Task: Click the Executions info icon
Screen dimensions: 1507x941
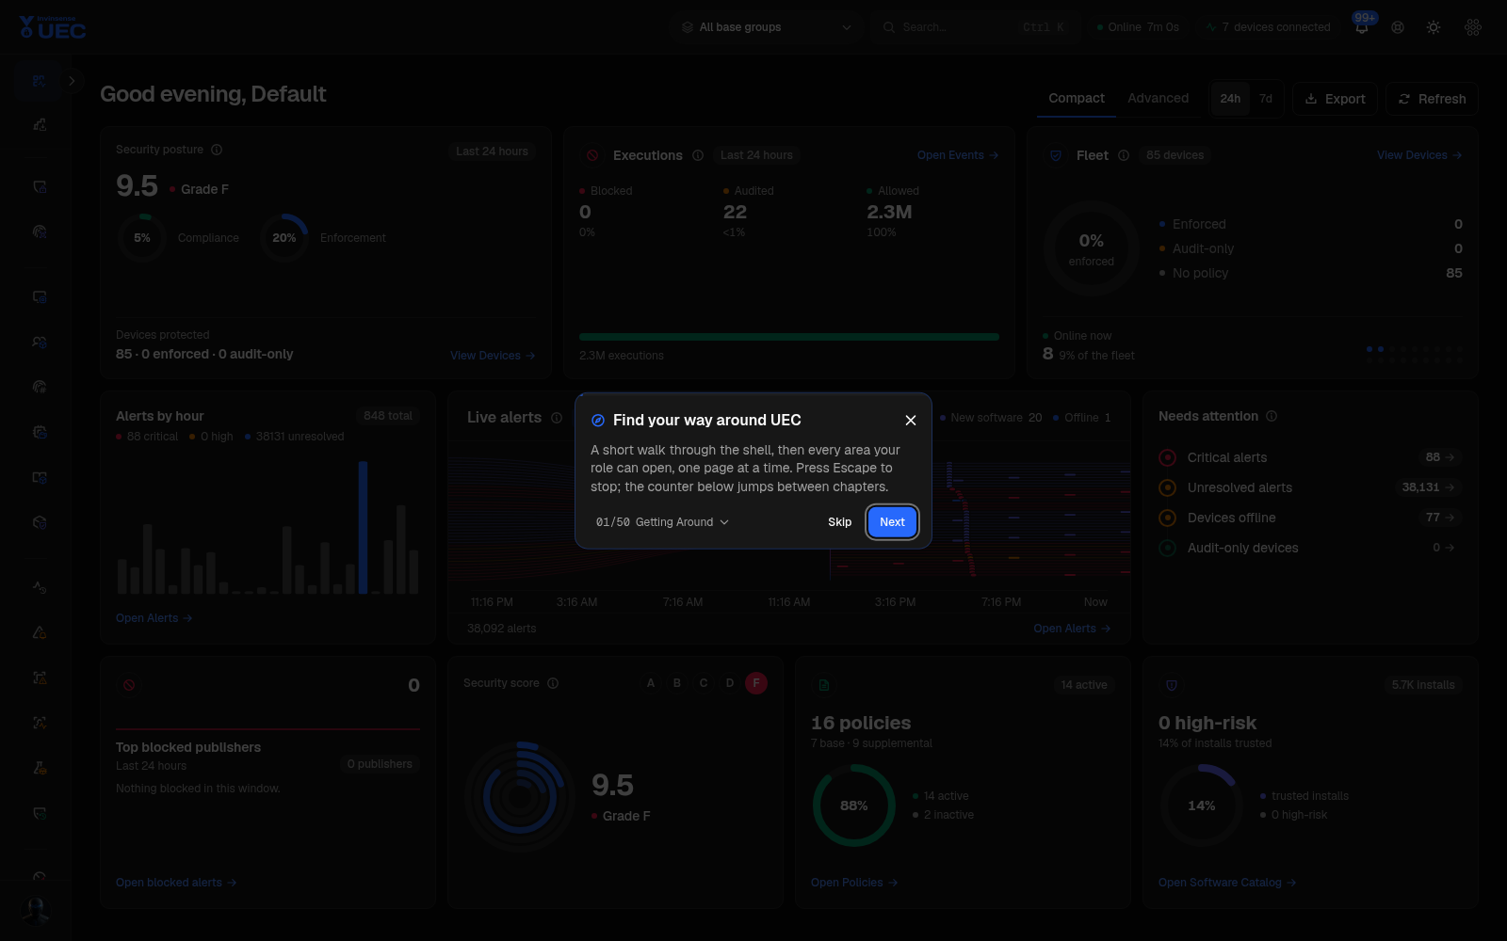Action: pos(698,155)
